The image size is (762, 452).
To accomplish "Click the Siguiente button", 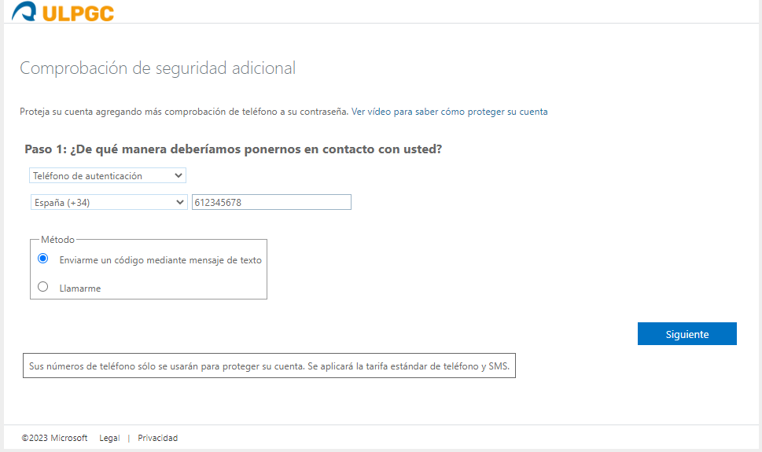I will (x=687, y=334).
